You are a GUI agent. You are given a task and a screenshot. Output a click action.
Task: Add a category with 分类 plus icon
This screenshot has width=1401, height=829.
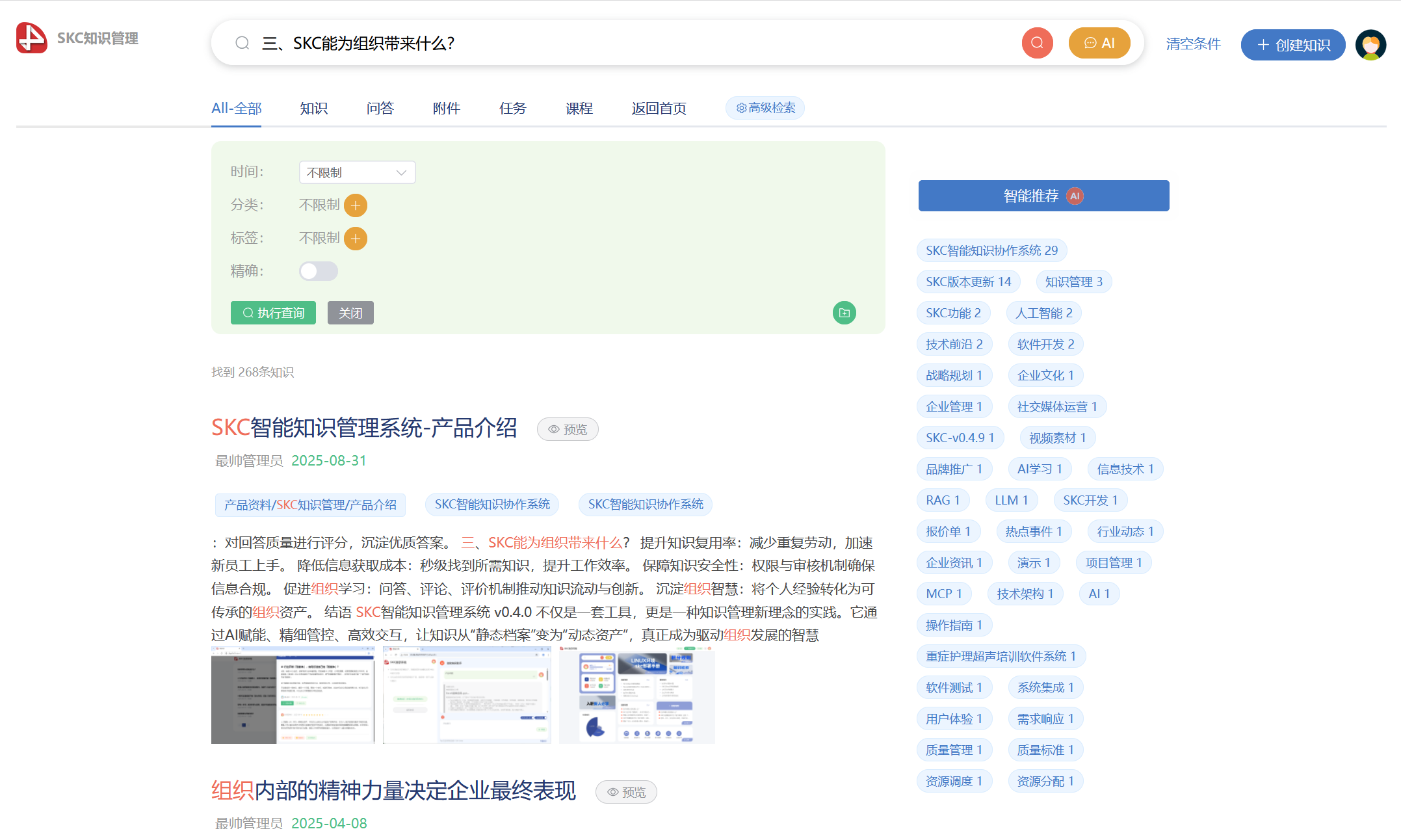[x=356, y=205]
